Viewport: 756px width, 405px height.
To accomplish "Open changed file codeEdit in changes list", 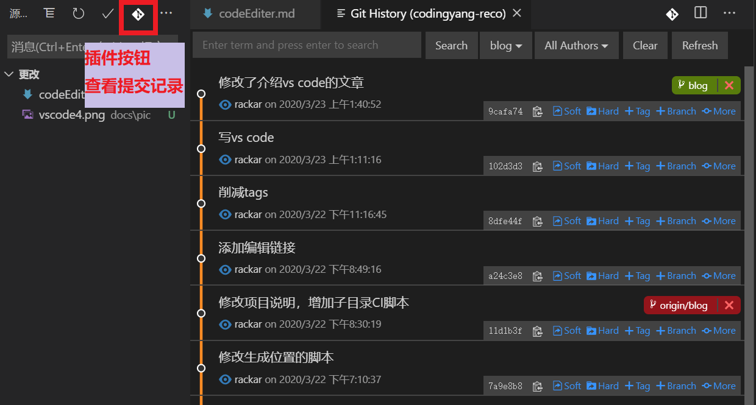I will point(61,94).
